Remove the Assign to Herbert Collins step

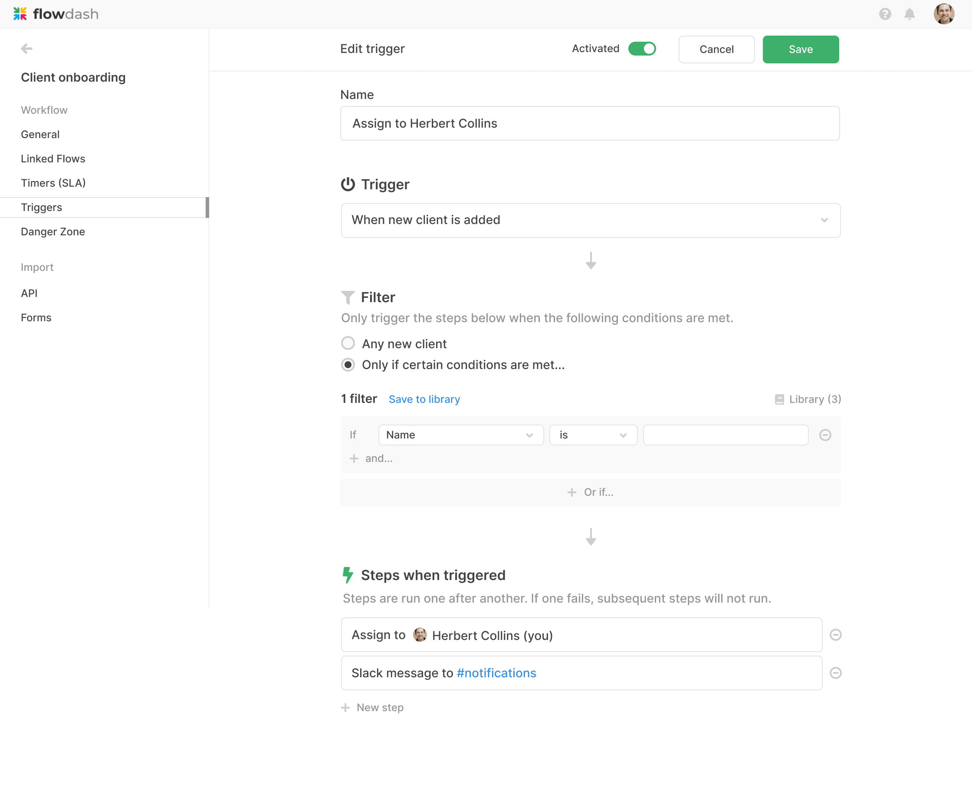pyautogui.click(x=835, y=635)
